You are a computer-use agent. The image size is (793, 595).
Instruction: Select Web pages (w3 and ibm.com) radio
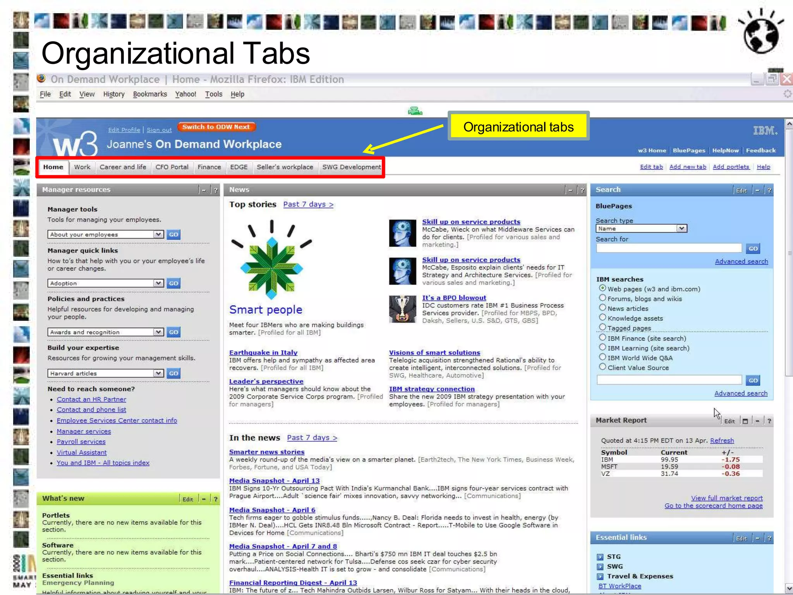pos(602,288)
